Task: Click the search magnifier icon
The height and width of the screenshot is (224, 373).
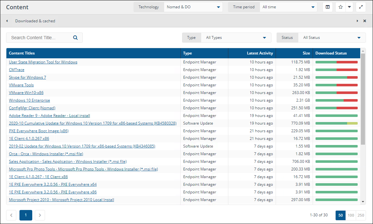Action: click(x=75, y=38)
